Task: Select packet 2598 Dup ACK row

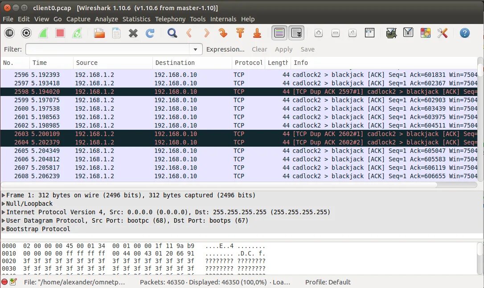Action: [239, 92]
